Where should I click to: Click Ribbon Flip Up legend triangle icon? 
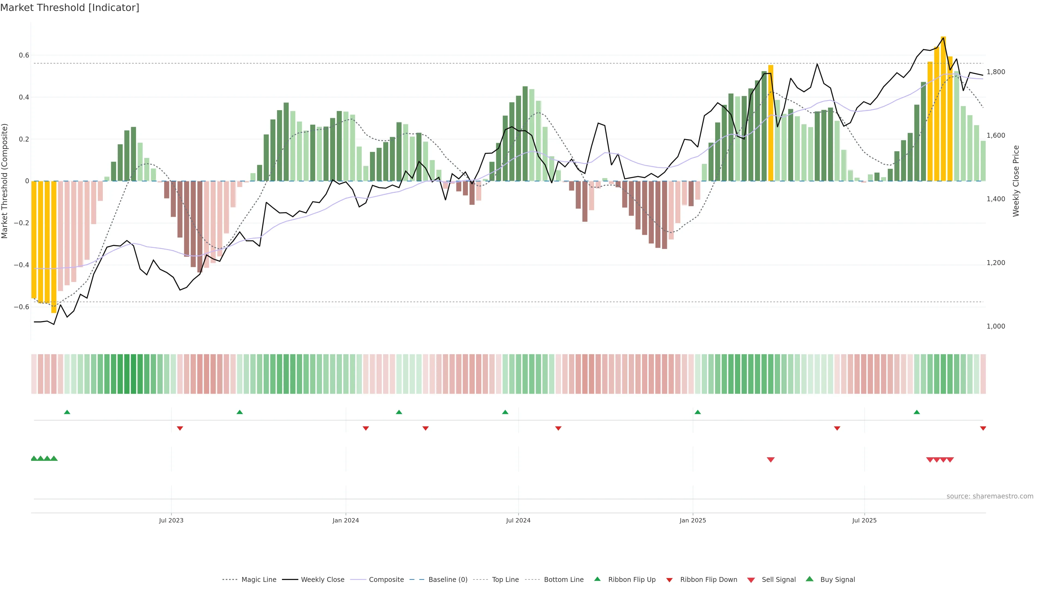pos(597,579)
